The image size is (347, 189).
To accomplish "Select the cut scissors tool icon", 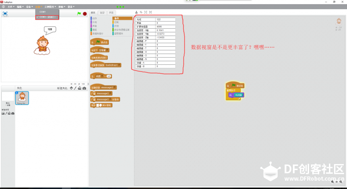I will 141,12.
